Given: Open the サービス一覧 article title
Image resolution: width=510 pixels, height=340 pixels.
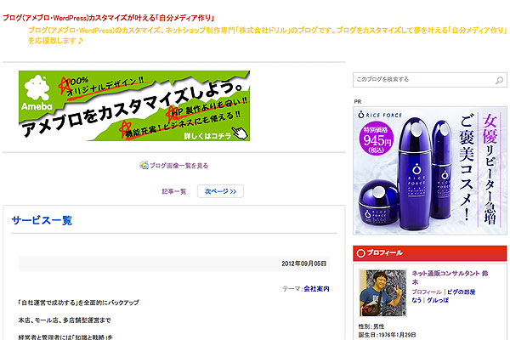Looking at the screenshot, I should tap(42, 220).
